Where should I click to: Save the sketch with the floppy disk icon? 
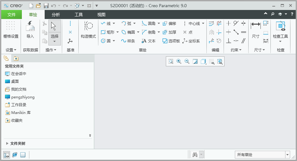46,6
